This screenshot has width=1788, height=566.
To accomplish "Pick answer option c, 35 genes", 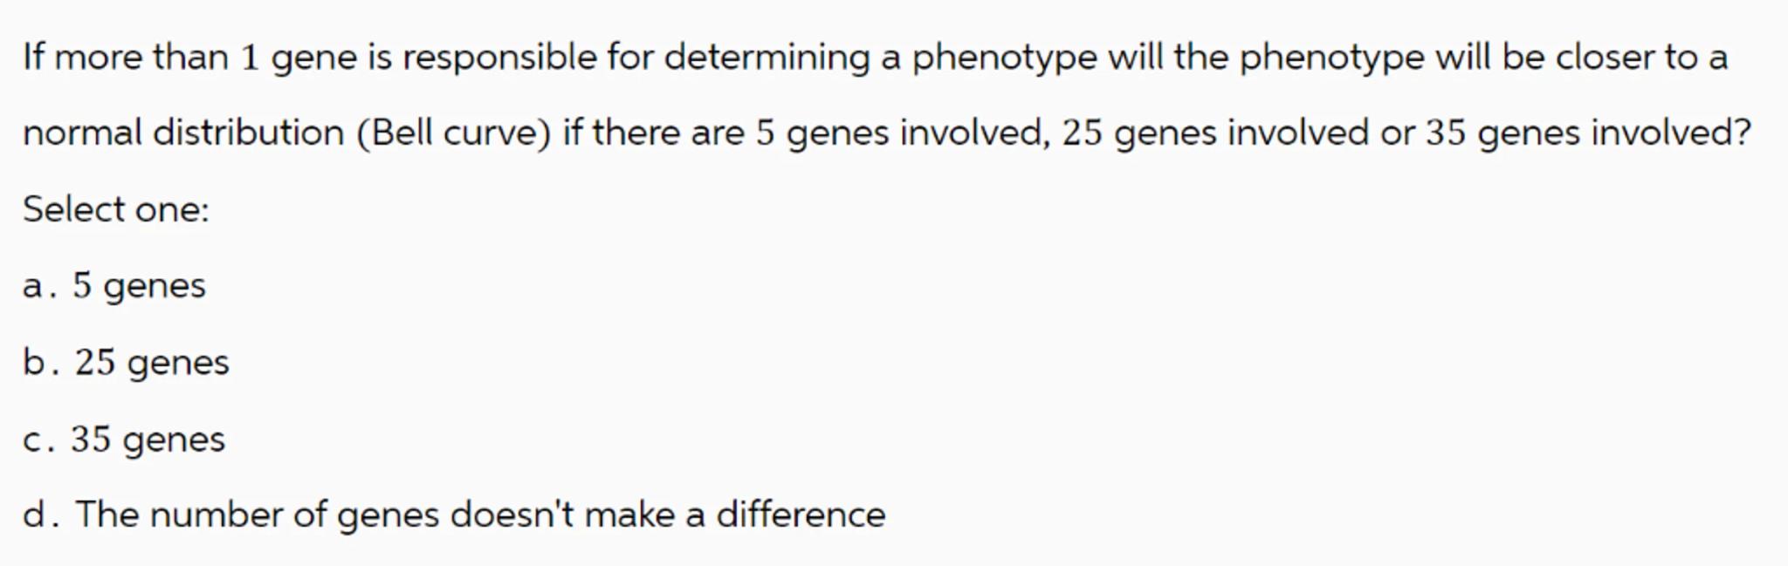I will [148, 440].
